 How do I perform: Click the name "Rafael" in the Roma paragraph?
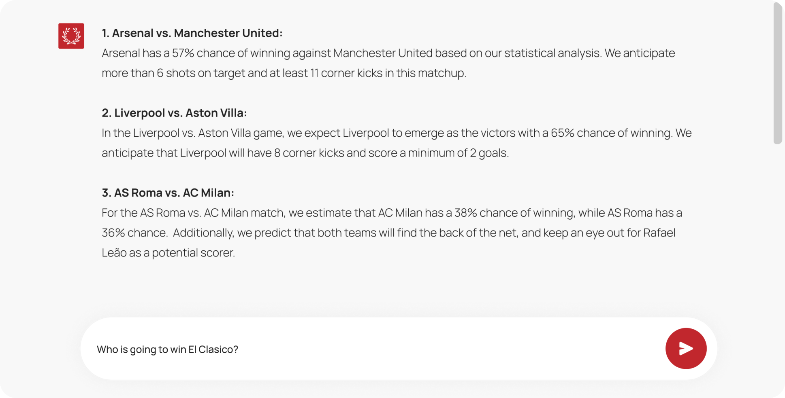[x=659, y=233]
